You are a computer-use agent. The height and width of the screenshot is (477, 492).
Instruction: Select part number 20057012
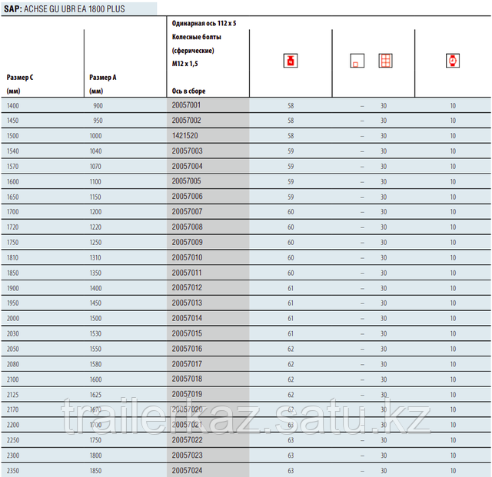[187, 287]
